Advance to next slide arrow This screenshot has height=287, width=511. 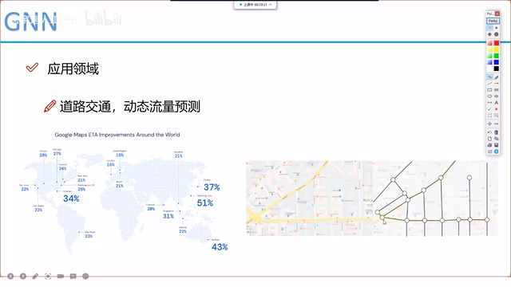23,277
